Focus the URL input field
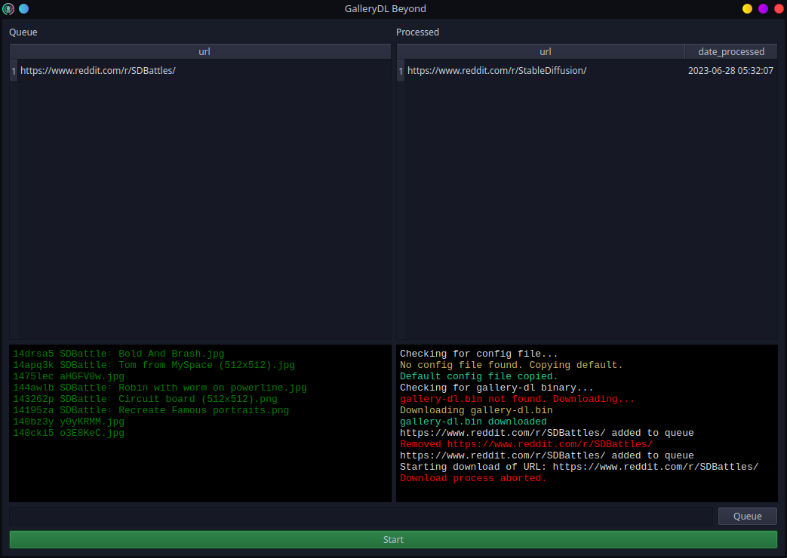787x558 pixels. [361, 516]
